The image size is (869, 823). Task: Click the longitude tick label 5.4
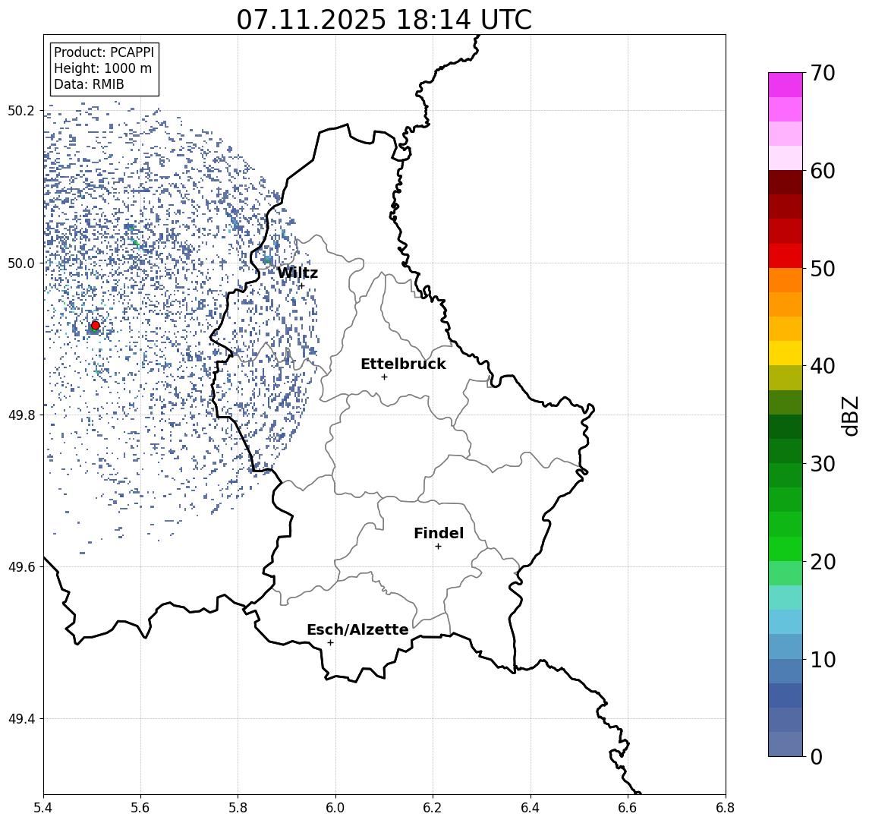[x=43, y=808]
